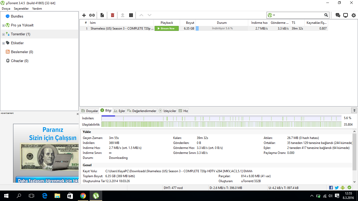Move torrent up the queue with the up arrow
The width and height of the screenshot is (358, 201).
point(141,15)
